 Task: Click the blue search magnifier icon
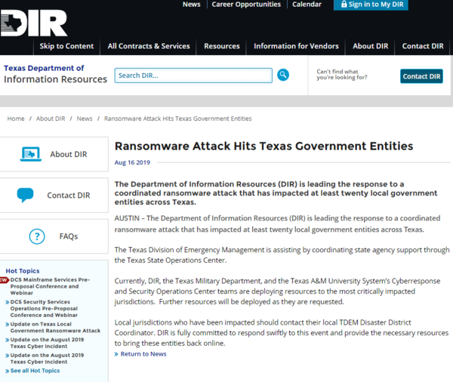(283, 75)
